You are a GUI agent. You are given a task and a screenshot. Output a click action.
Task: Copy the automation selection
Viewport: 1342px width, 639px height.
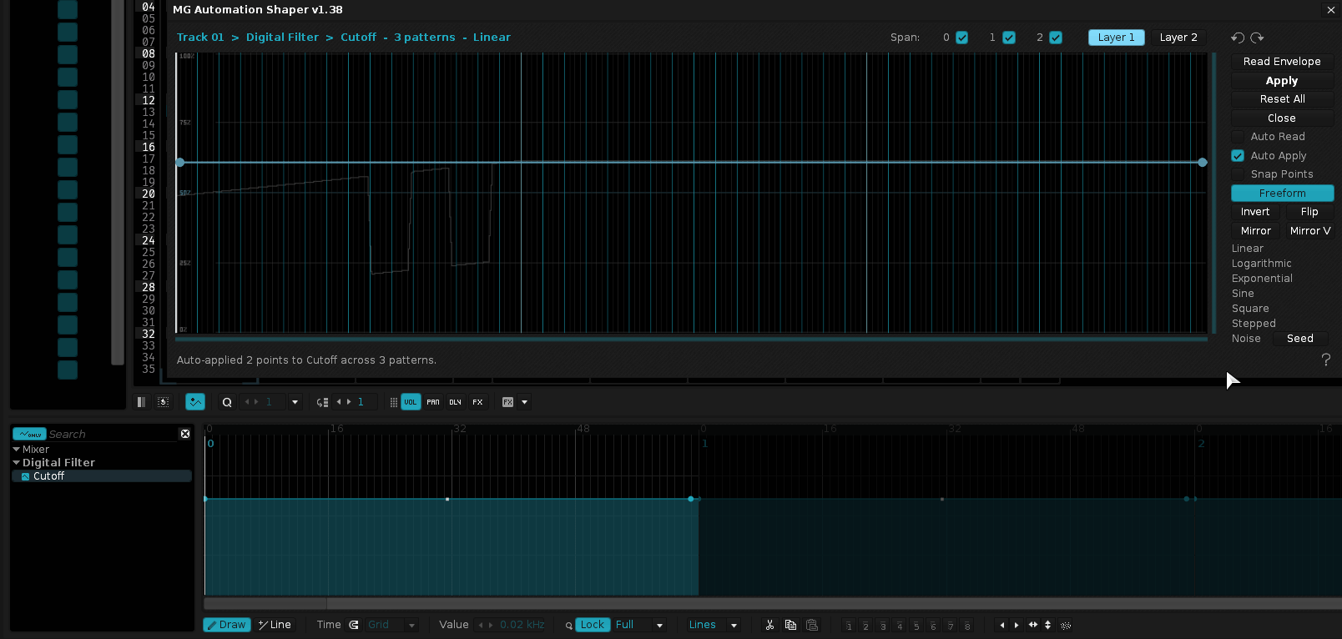[x=790, y=625]
